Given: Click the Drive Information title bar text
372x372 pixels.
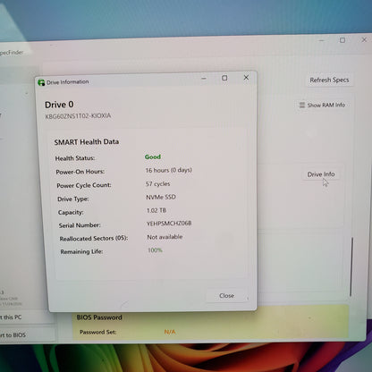Looking at the screenshot, I should tap(67, 82).
